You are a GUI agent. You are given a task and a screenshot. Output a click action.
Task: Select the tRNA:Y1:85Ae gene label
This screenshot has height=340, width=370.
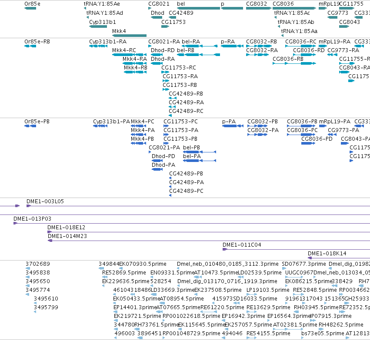tap(102, 4)
